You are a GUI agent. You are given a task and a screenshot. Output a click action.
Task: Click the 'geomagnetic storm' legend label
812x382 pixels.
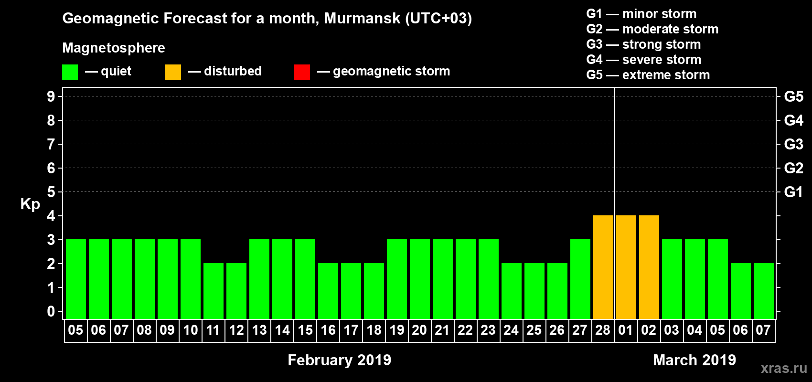pos(391,71)
